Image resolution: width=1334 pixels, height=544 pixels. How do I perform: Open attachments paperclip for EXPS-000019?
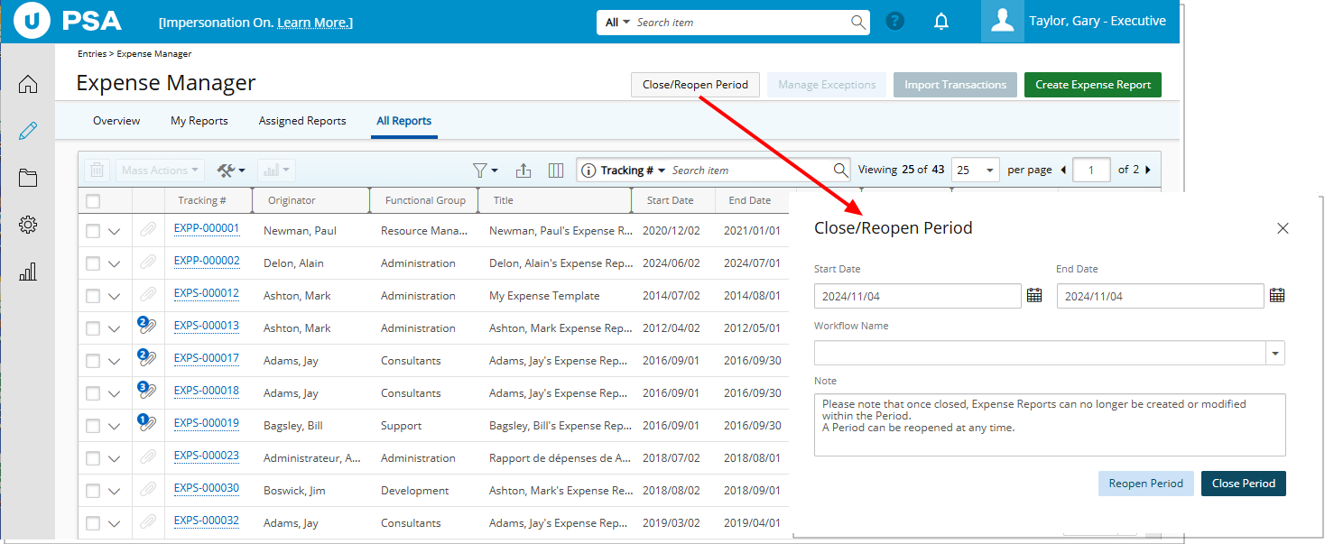pos(146,424)
